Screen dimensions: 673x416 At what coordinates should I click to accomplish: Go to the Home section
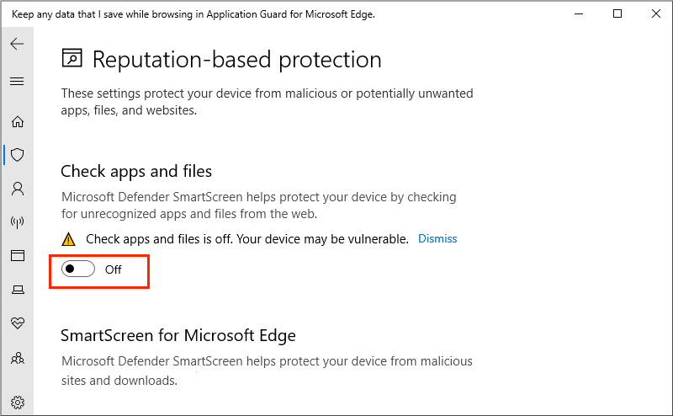click(17, 121)
